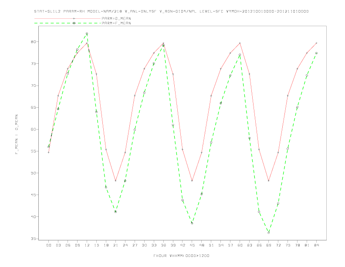This screenshot has width=345, height=267.
Task: Click the x-axis tick label 36
Action: [163, 245]
